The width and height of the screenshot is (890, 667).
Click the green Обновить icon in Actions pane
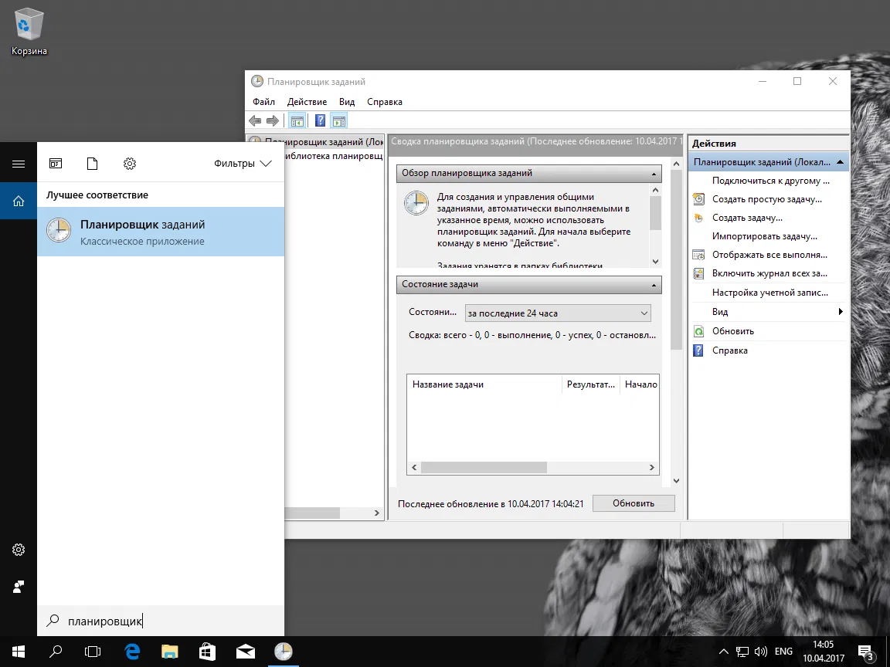(698, 331)
